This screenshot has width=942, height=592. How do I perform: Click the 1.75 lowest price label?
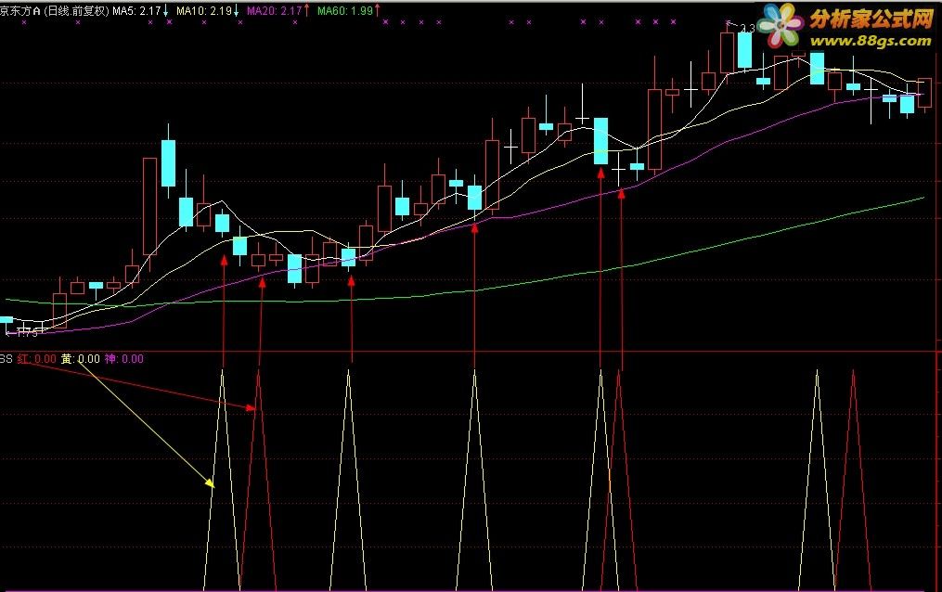click(x=26, y=333)
